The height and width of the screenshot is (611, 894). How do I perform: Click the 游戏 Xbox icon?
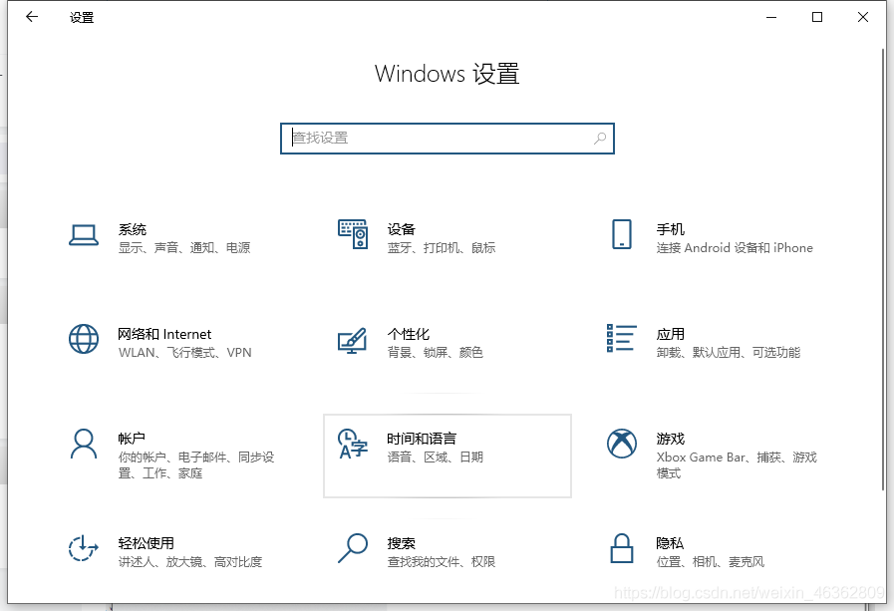click(622, 444)
